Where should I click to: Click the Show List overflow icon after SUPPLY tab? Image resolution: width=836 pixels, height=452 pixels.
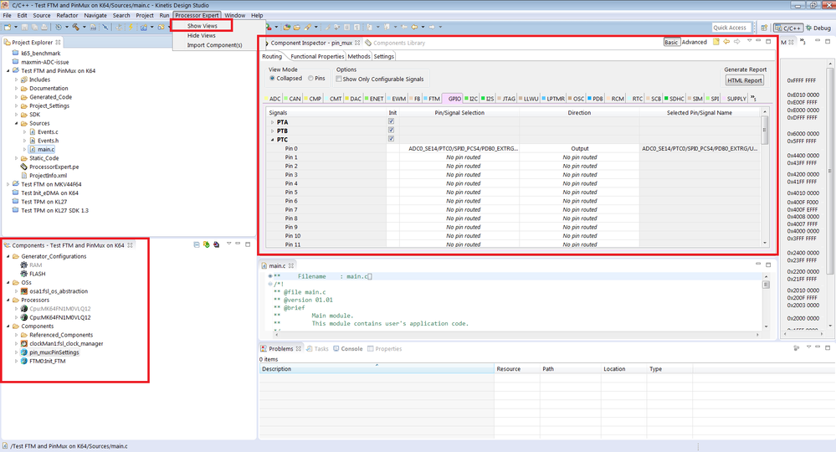point(753,98)
